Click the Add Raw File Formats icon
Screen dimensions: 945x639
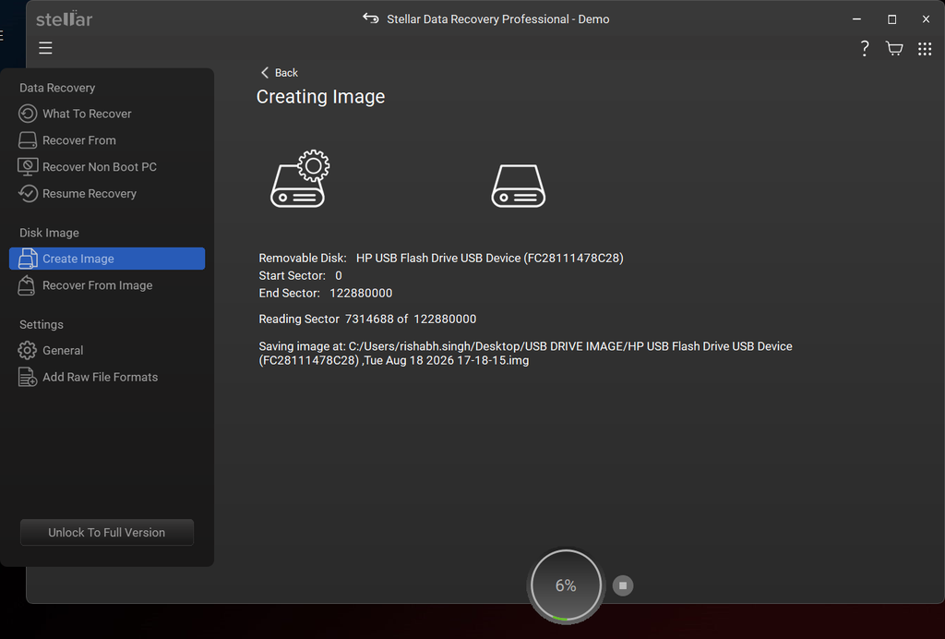[28, 377]
